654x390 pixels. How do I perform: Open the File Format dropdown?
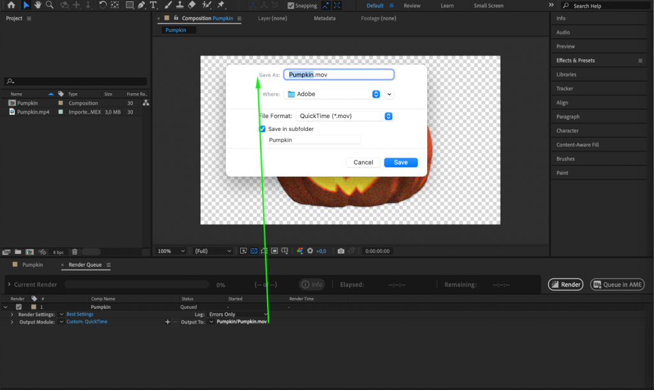click(x=388, y=116)
